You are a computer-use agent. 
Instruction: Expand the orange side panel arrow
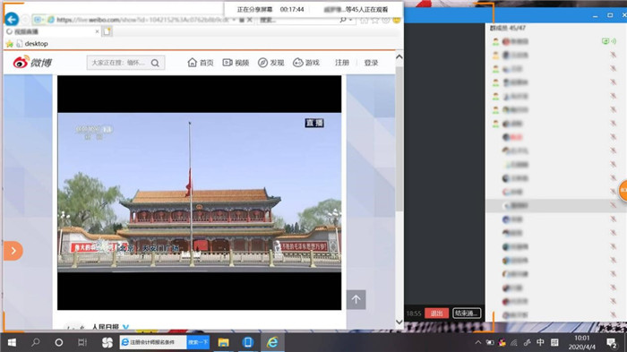[x=13, y=251]
